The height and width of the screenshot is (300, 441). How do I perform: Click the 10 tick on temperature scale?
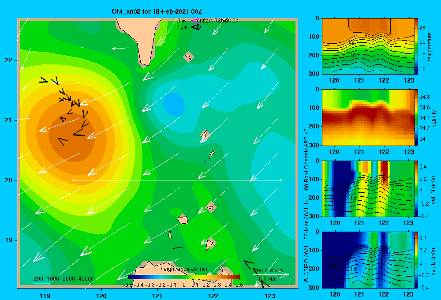(x=422, y=69)
